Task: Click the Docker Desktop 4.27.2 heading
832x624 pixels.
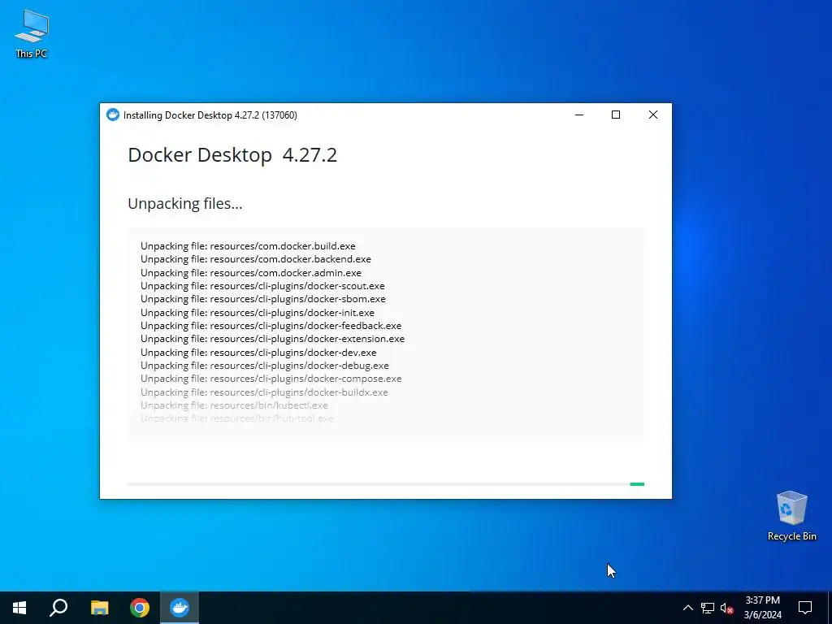Action: (x=232, y=155)
